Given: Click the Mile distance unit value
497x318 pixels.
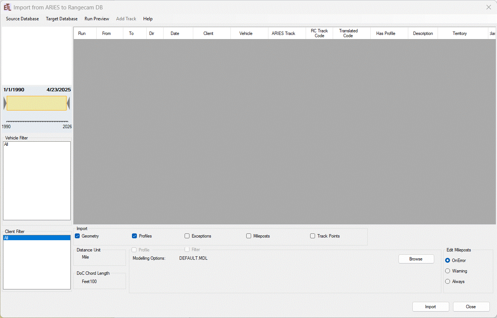Looking at the screenshot, I should click(85, 257).
